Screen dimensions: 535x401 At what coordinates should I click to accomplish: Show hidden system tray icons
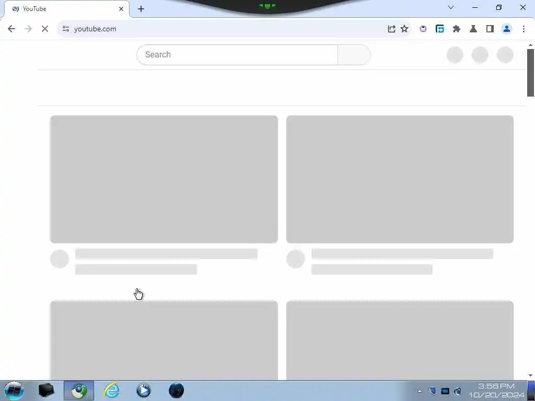coord(420,391)
